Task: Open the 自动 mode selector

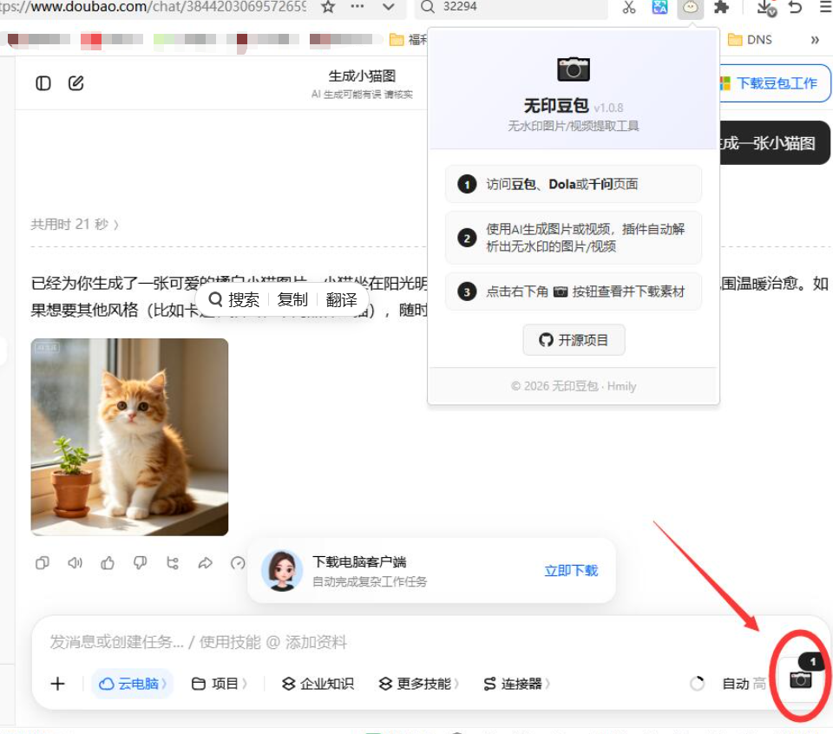Action: (744, 684)
